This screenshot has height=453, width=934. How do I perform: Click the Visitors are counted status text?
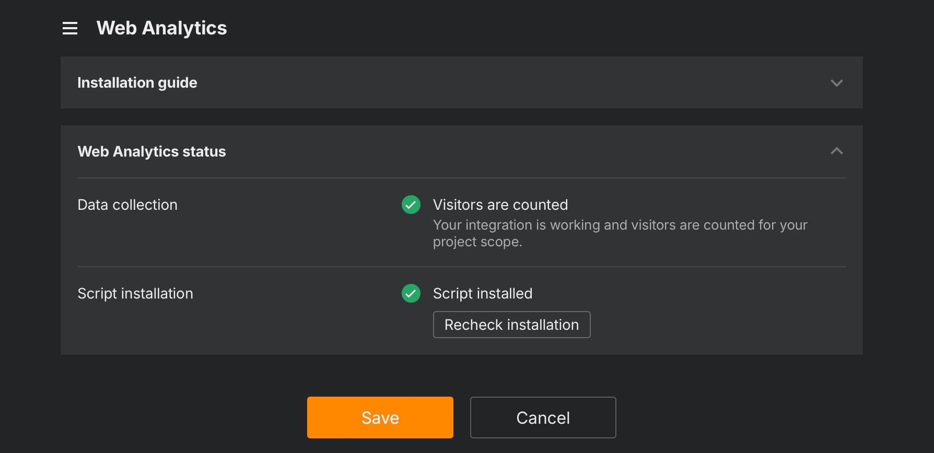[500, 205]
